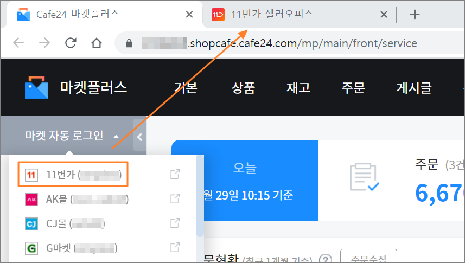The width and height of the screenshot is (465, 263).
Task: Open 11번가 in new window icon
Action: 175,174
